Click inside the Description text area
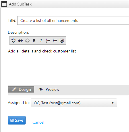 [68, 66]
